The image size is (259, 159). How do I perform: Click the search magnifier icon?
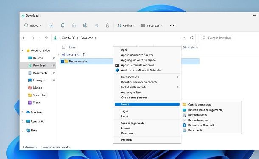[x=204, y=38]
